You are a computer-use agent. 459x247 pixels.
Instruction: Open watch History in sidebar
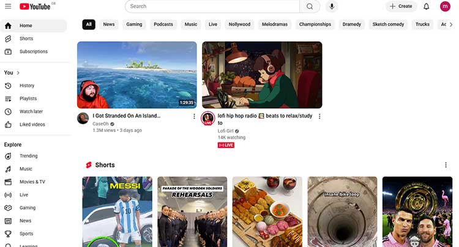26,86
